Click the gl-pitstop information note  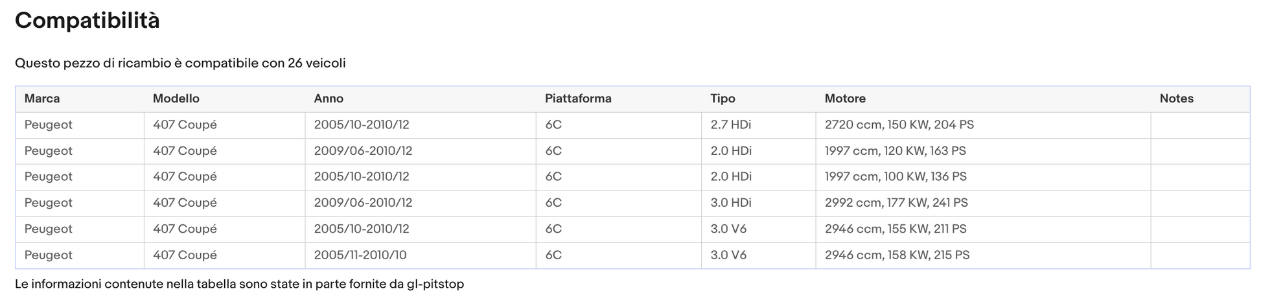coord(240,285)
